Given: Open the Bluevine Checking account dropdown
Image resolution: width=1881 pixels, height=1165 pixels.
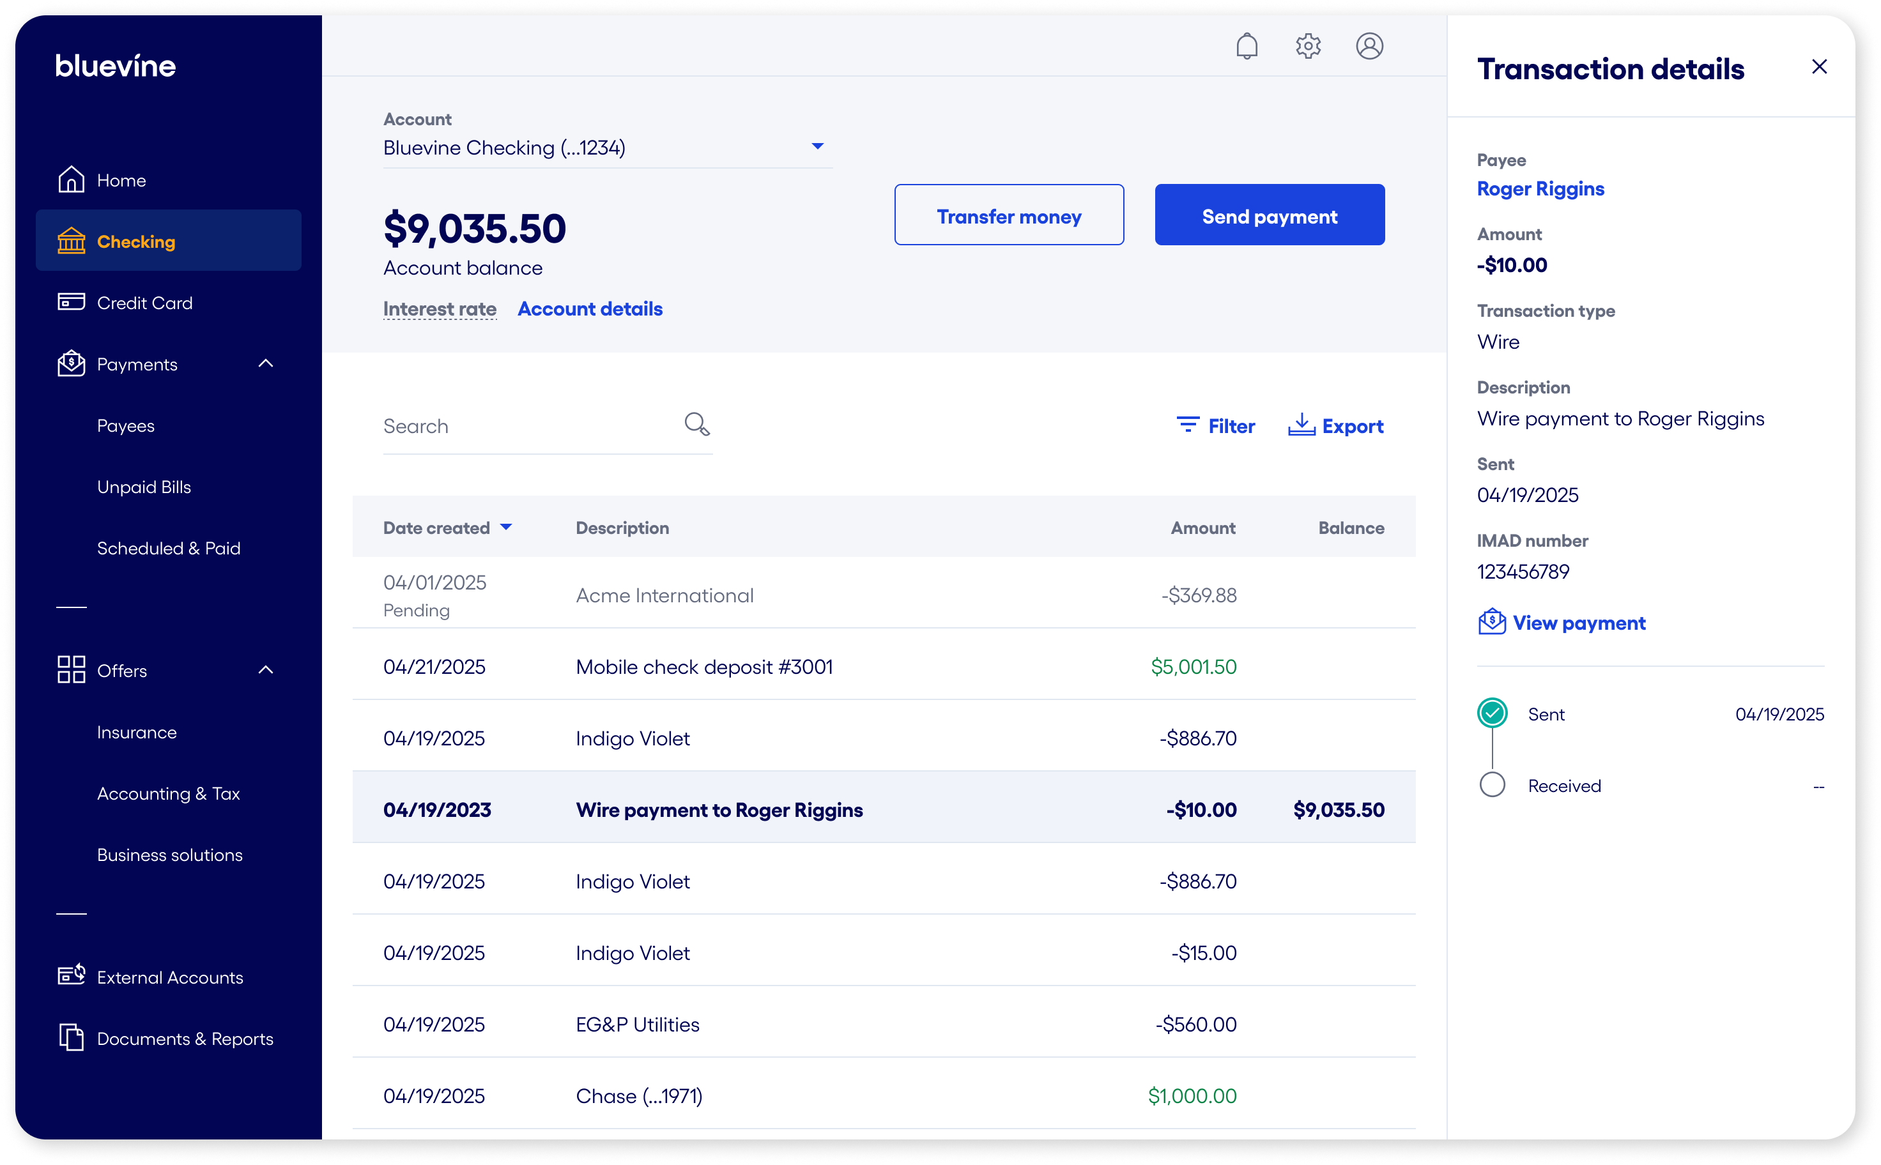Looking at the screenshot, I should [x=818, y=146].
